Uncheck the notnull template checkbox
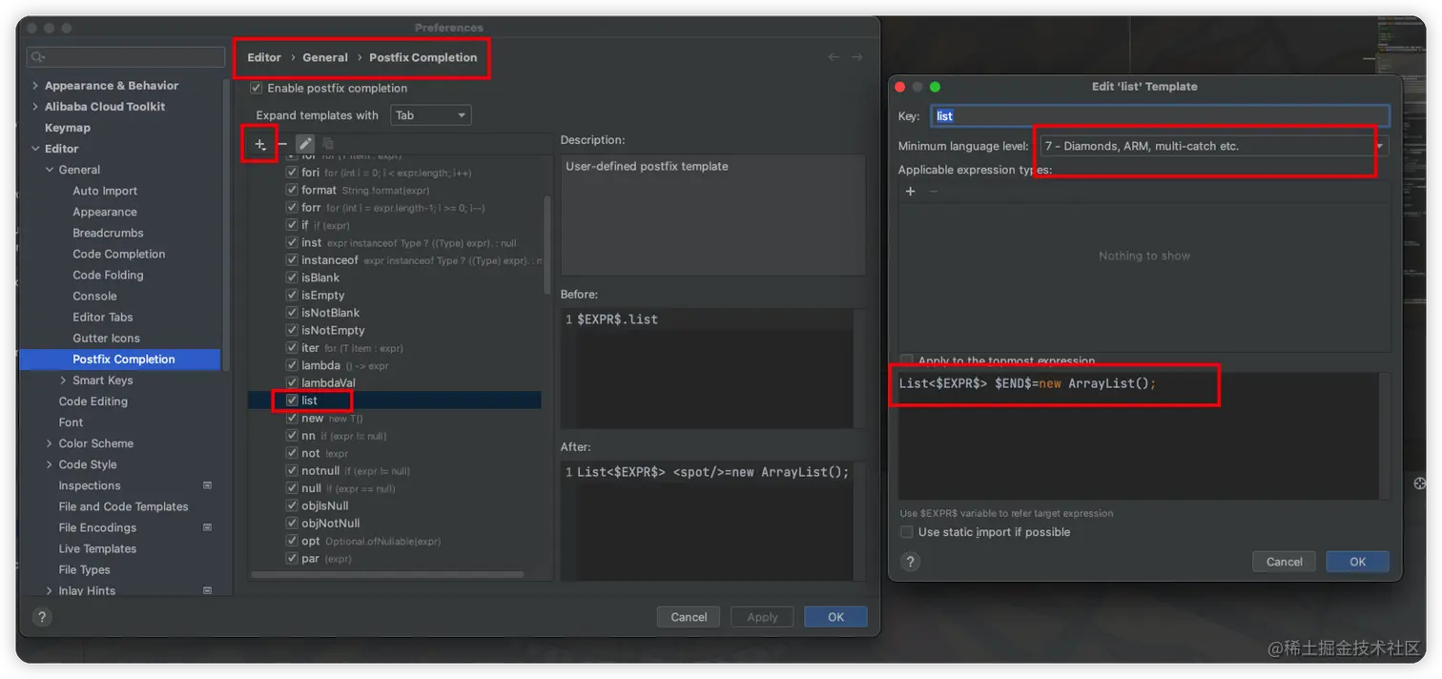1442x679 pixels. coord(293,470)
